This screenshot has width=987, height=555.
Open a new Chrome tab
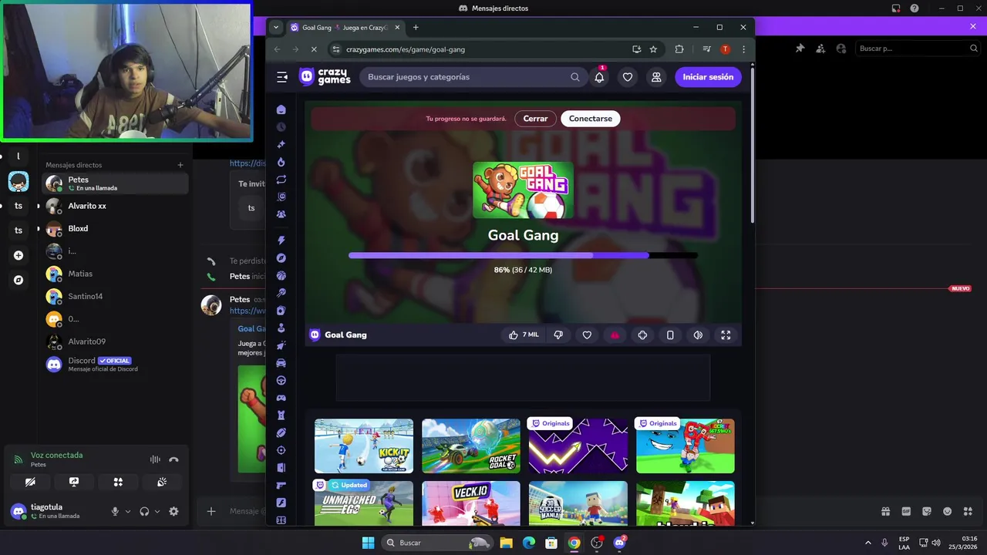416,28
